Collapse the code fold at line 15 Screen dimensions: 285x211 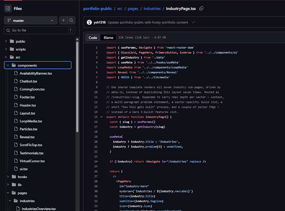click(101, 117)
